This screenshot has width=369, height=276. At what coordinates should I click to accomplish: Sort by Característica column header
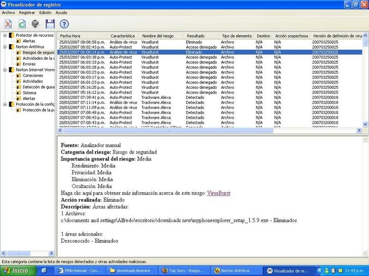click(x=123, y=36)
